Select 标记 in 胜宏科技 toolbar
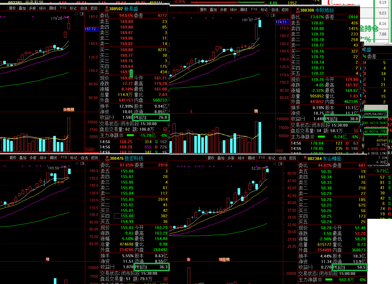 coord(74,158)
